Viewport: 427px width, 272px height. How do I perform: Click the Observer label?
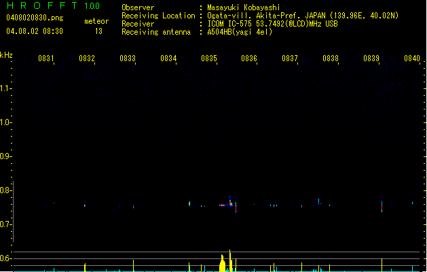[x=138, y=7]
